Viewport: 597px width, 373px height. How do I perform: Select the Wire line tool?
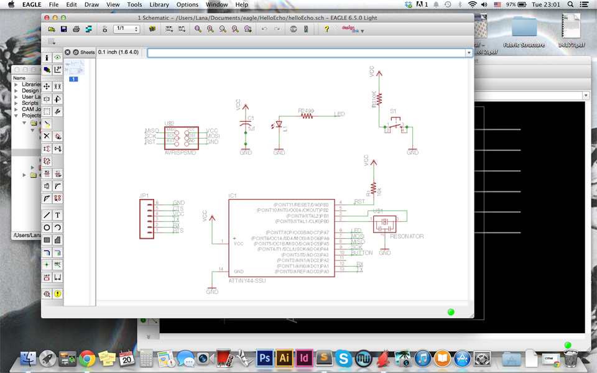(x=47, y=215)
